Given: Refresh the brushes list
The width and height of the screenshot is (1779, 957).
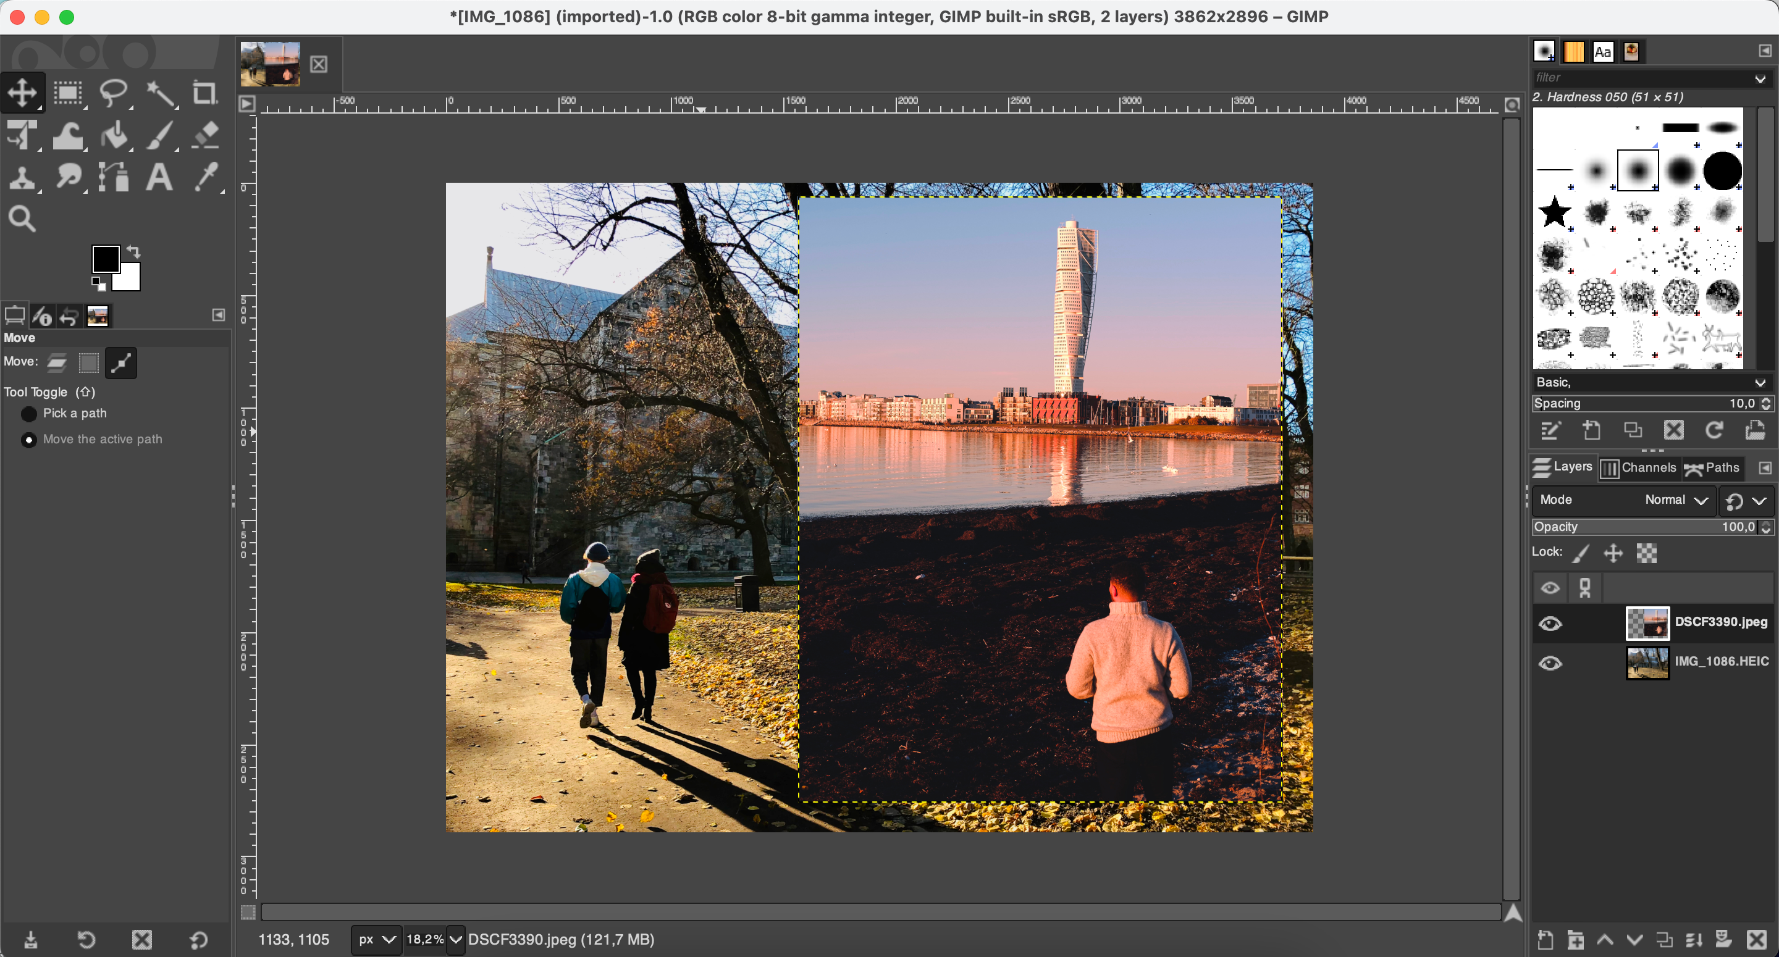Looking at the screenshot, I should coord(1715,430).
